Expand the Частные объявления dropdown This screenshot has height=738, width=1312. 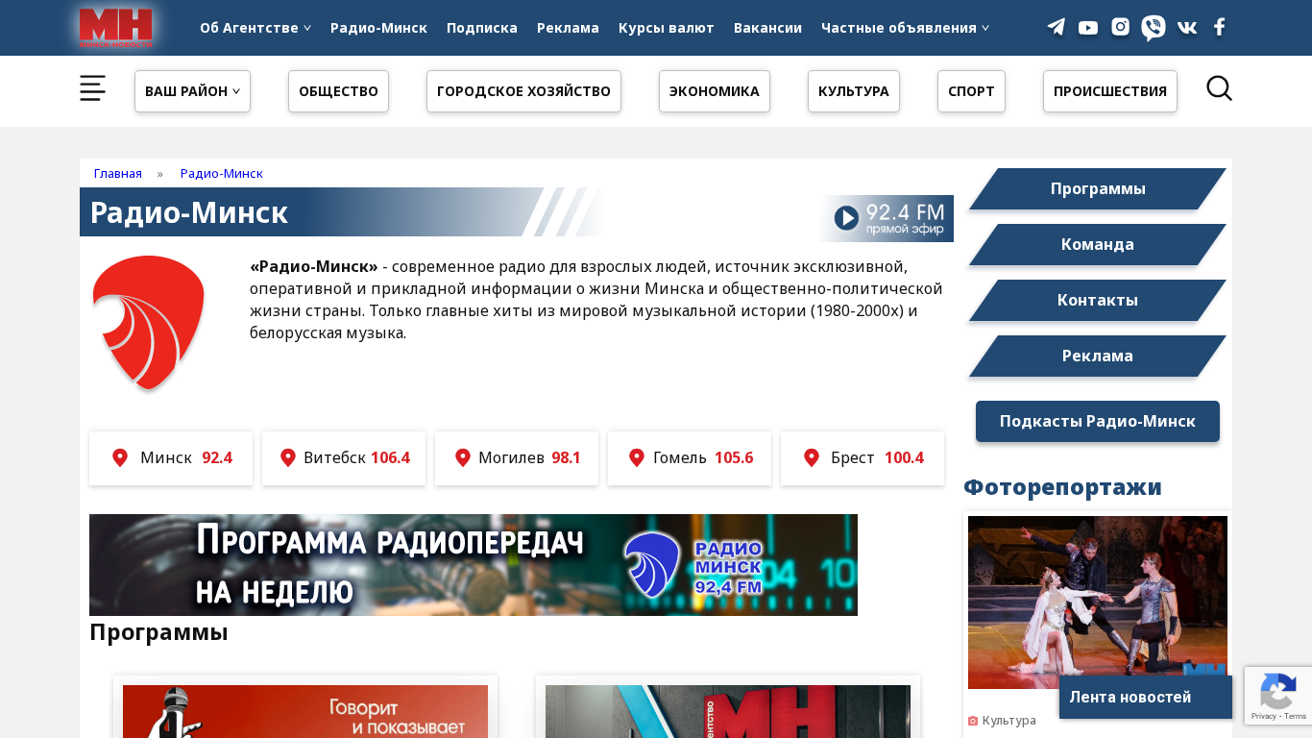[x=905, y=28]
